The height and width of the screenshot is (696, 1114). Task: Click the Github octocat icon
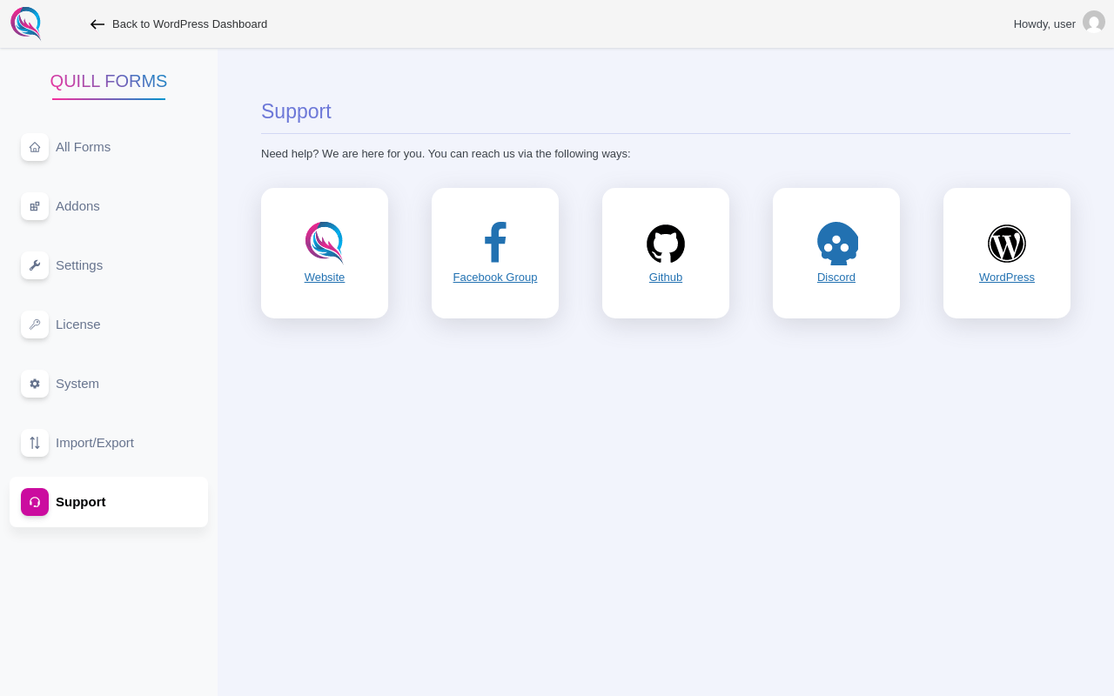tap(666, 244)
